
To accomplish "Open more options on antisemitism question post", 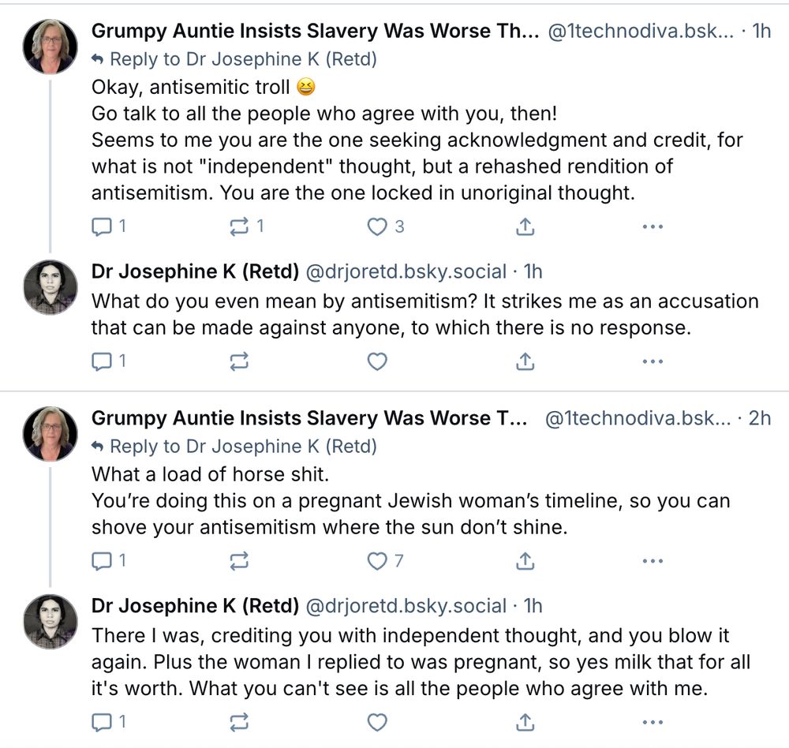I will [653, 361].
